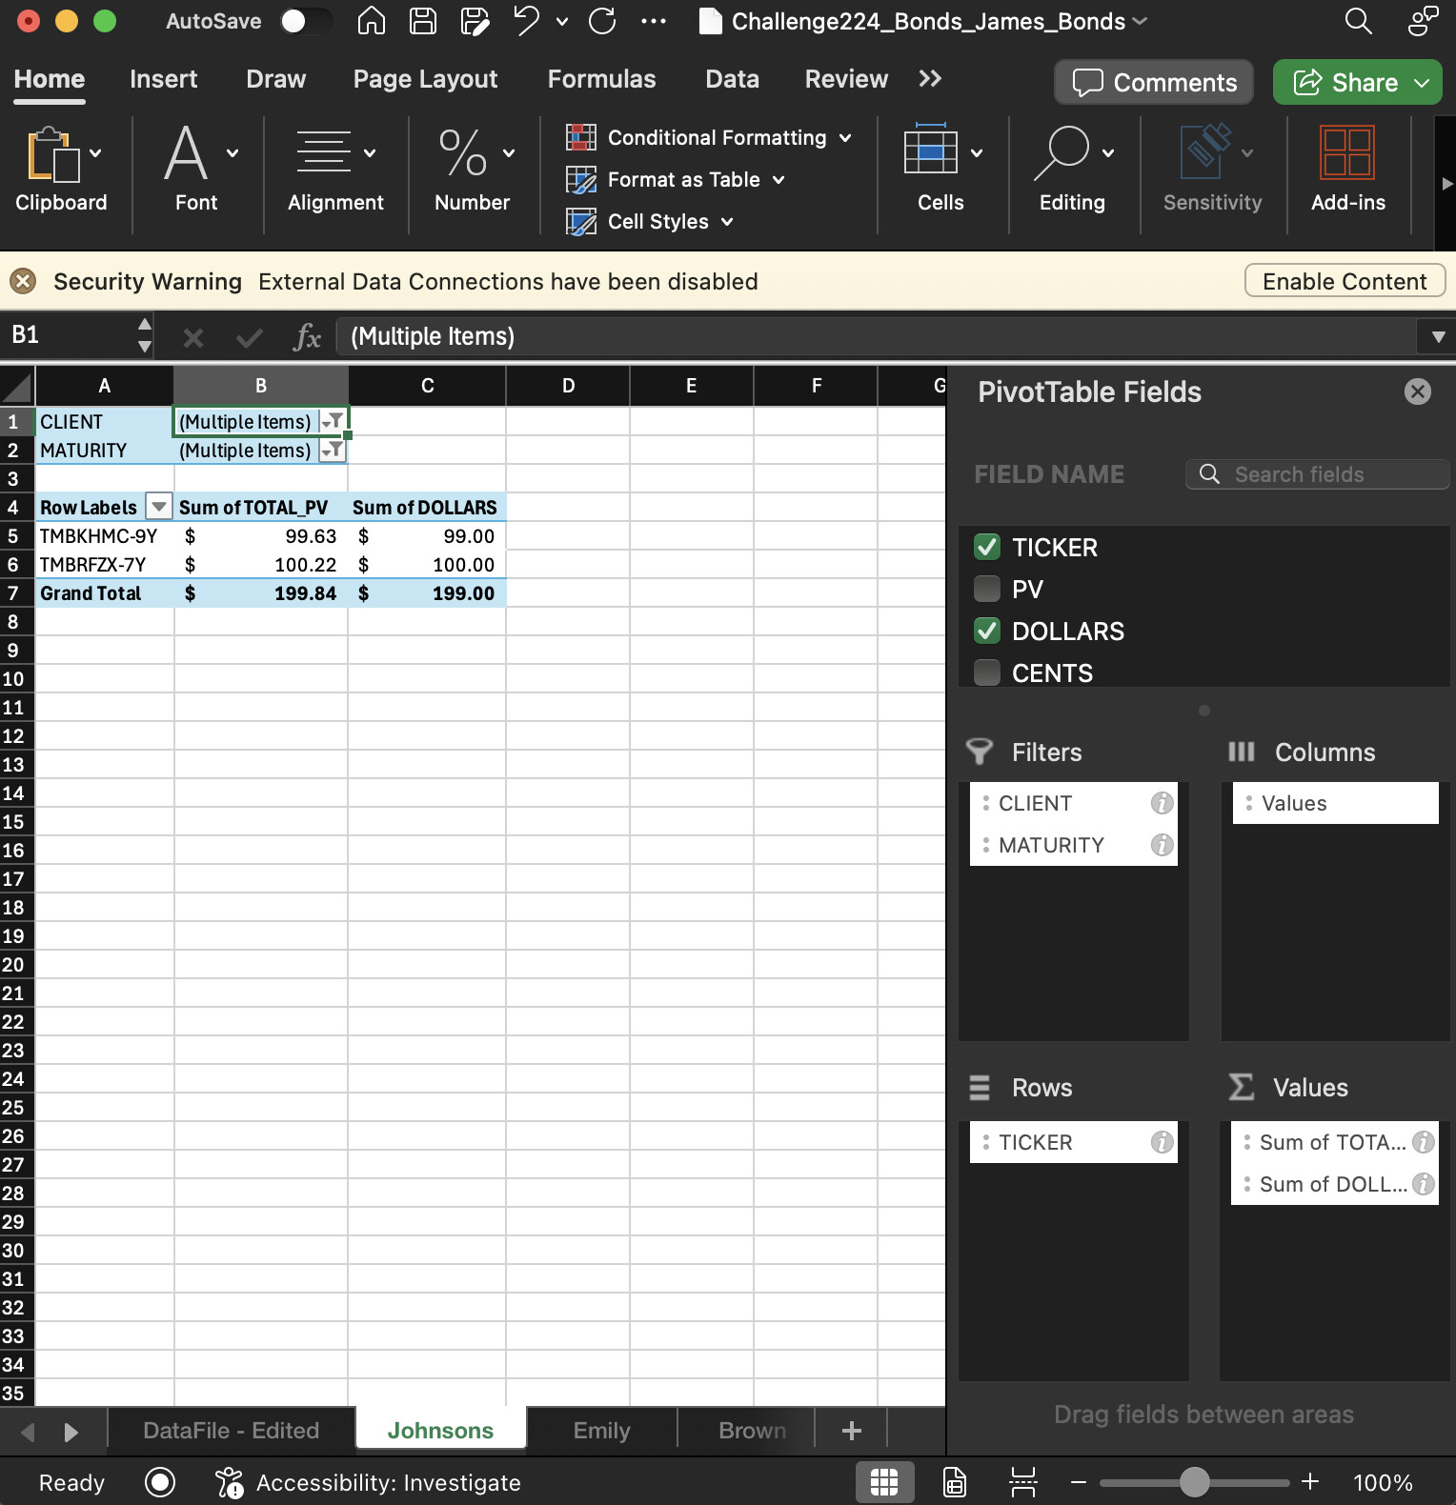
Task: Open the Font group
Action: point(196,171)
